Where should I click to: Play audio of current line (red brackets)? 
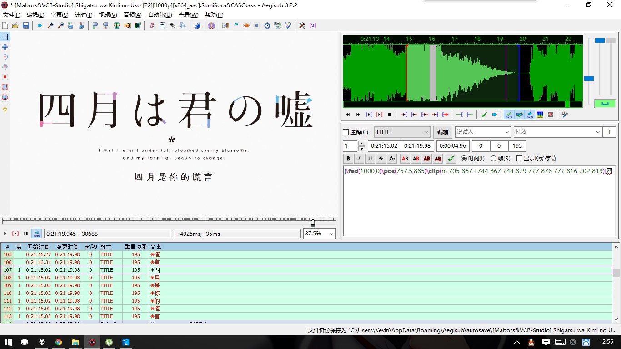click(x=379, y=115)
